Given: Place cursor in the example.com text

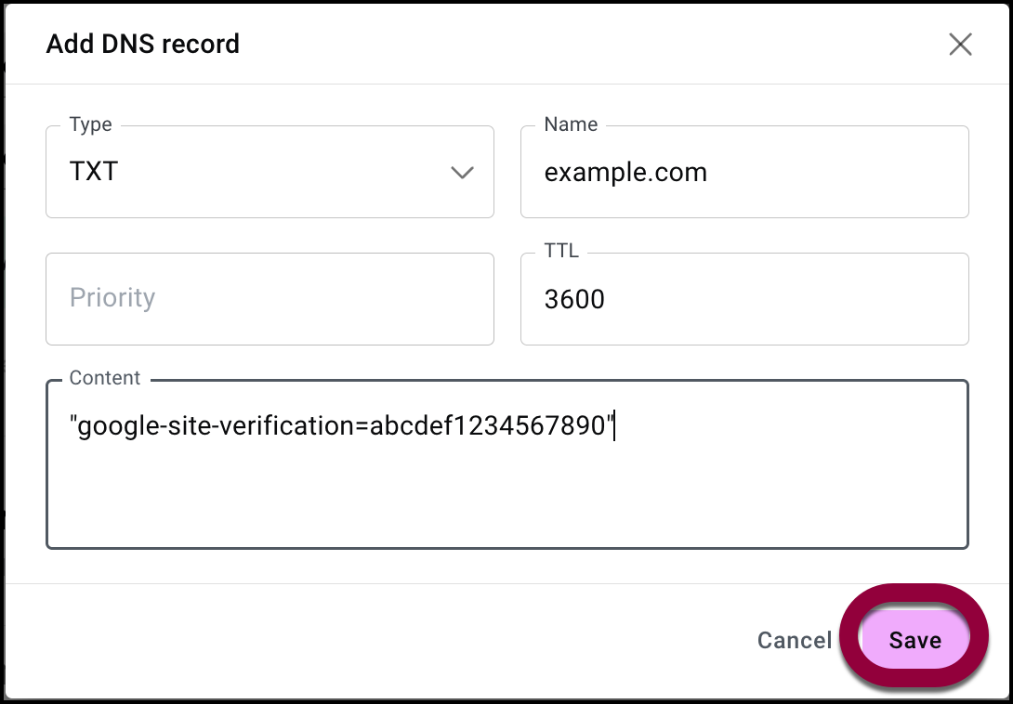Looking at the screenshot, I should pos(625,173).
